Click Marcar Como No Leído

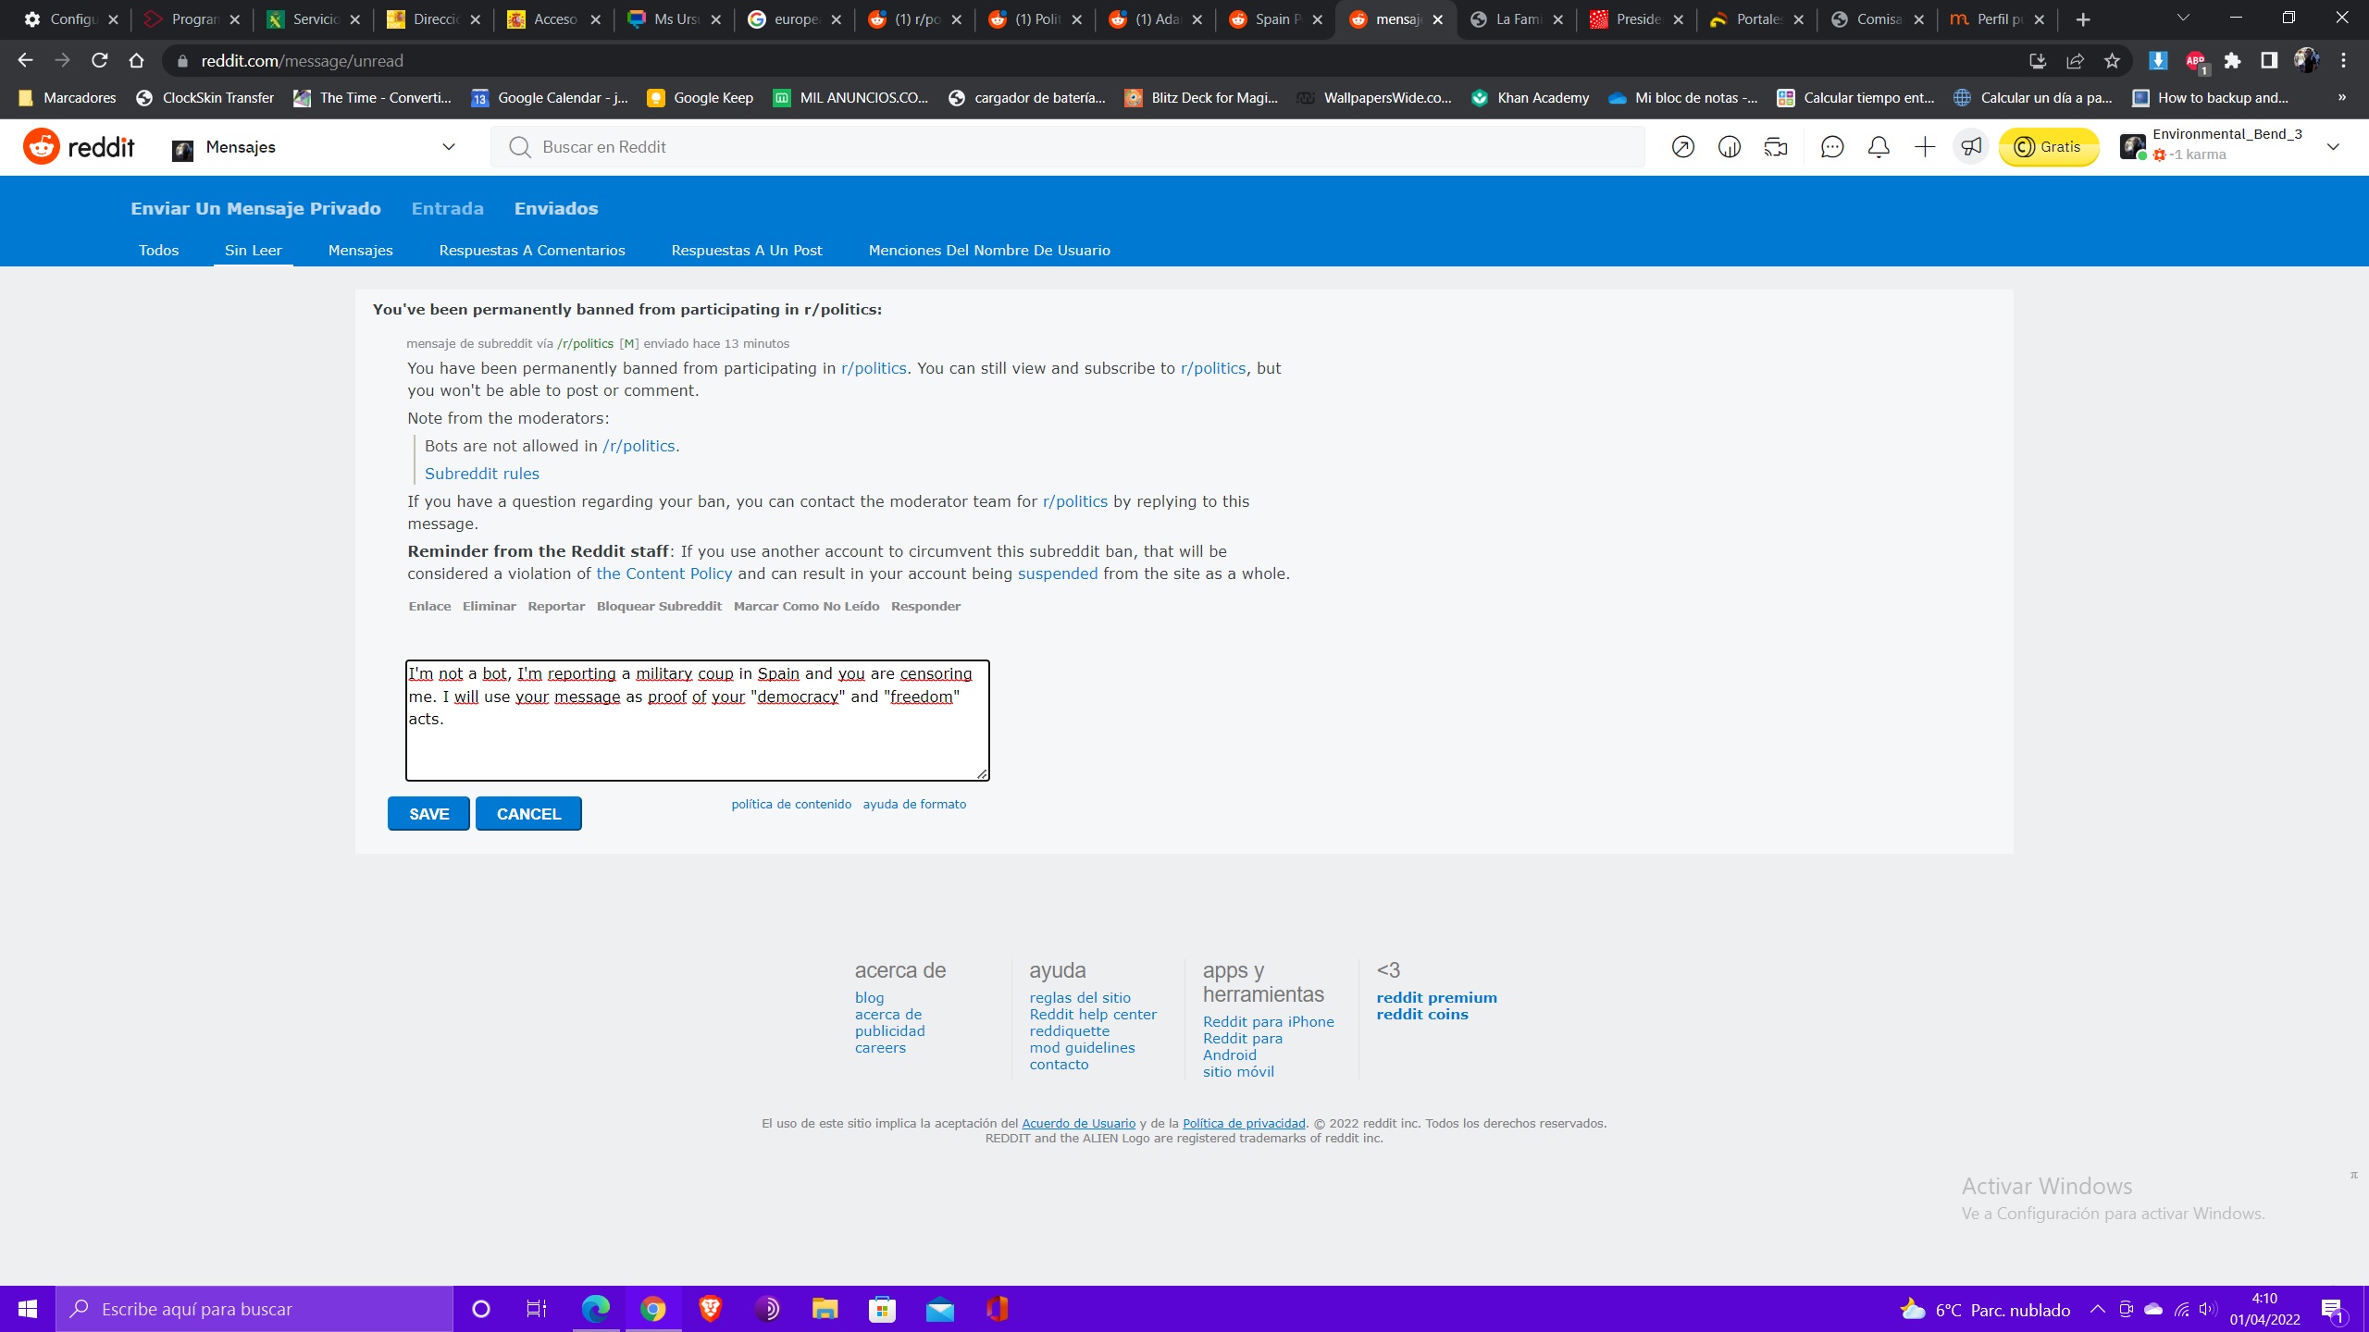pos(806,606)
